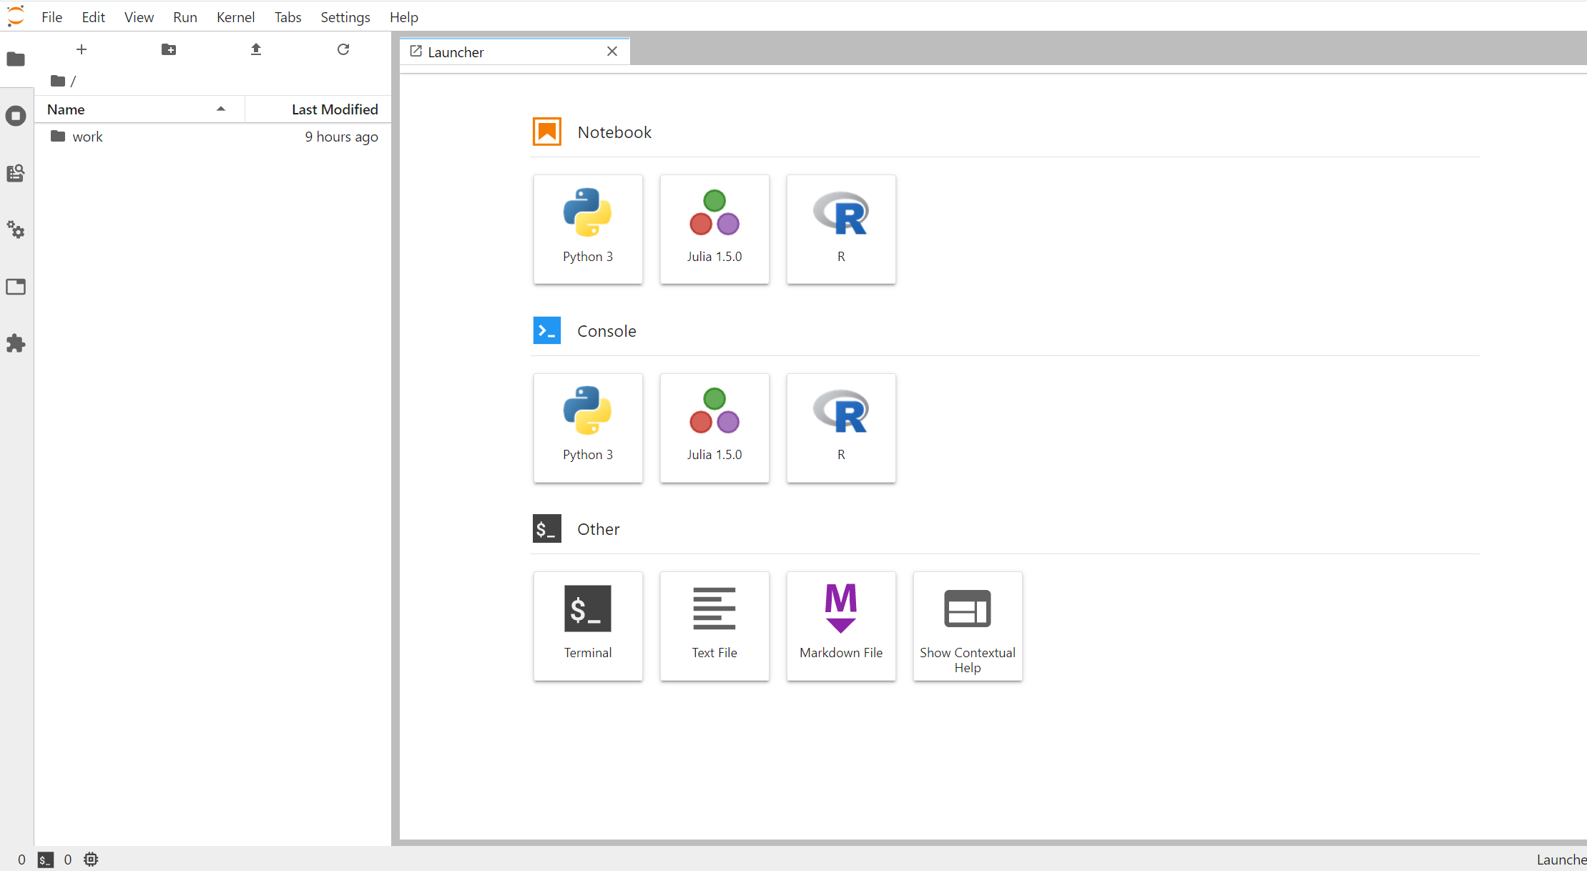The image size is (1587, 871).
Task: Launch an R notebook
Action: [x=841, y=230]
